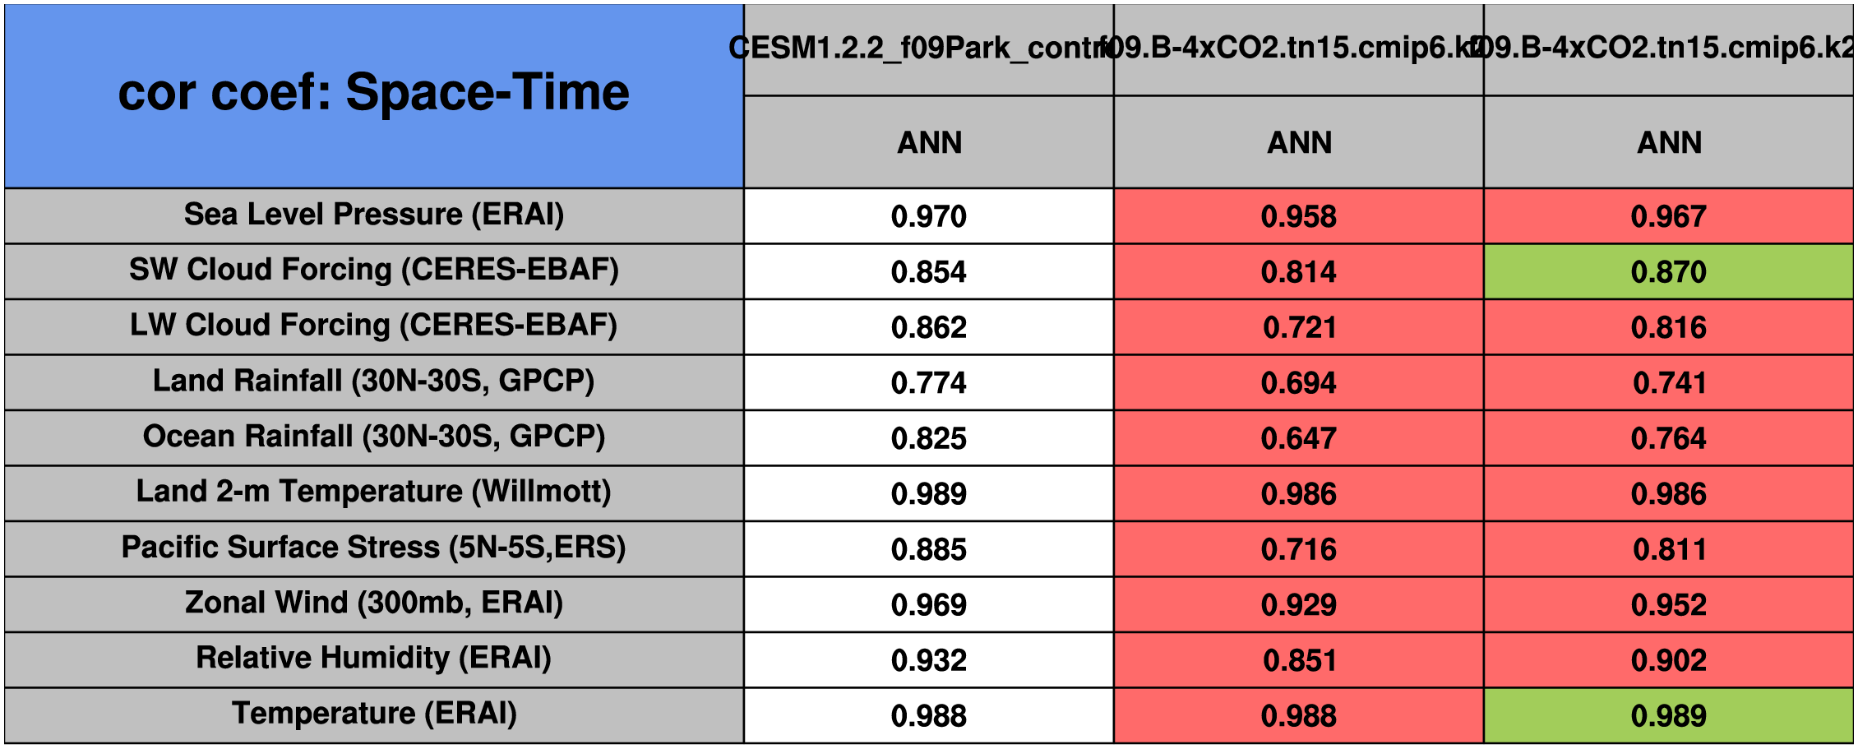Click the Sea Level Pressure (ERAI) row label
The height and width of the screenshot is (749, 1858).
click(x=374, y=215)
